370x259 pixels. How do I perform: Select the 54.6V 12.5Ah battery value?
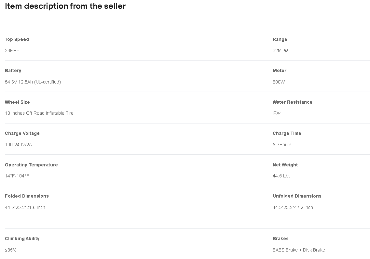tap(33, 82)
